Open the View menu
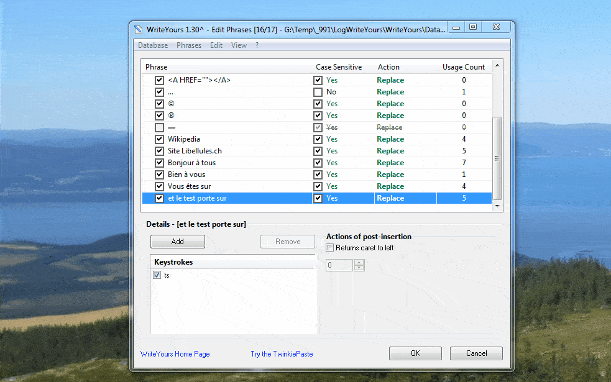 239,45
